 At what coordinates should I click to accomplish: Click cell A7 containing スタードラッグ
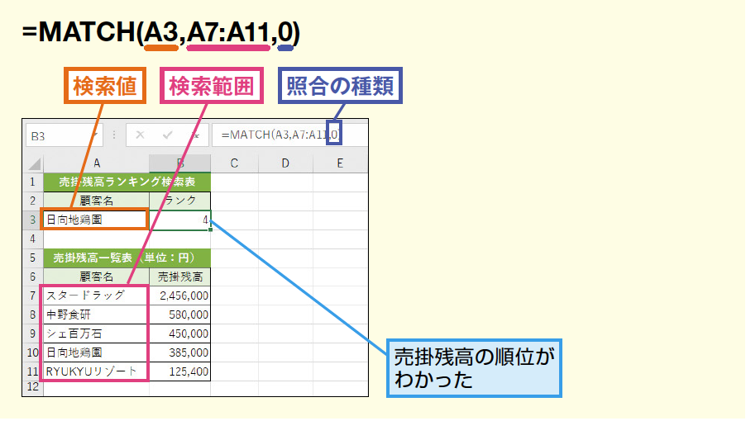point(97,295)
